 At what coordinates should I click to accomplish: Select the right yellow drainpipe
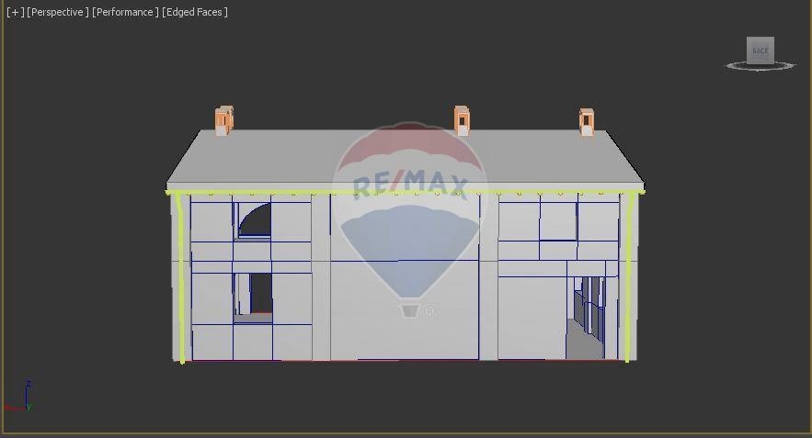629,275
